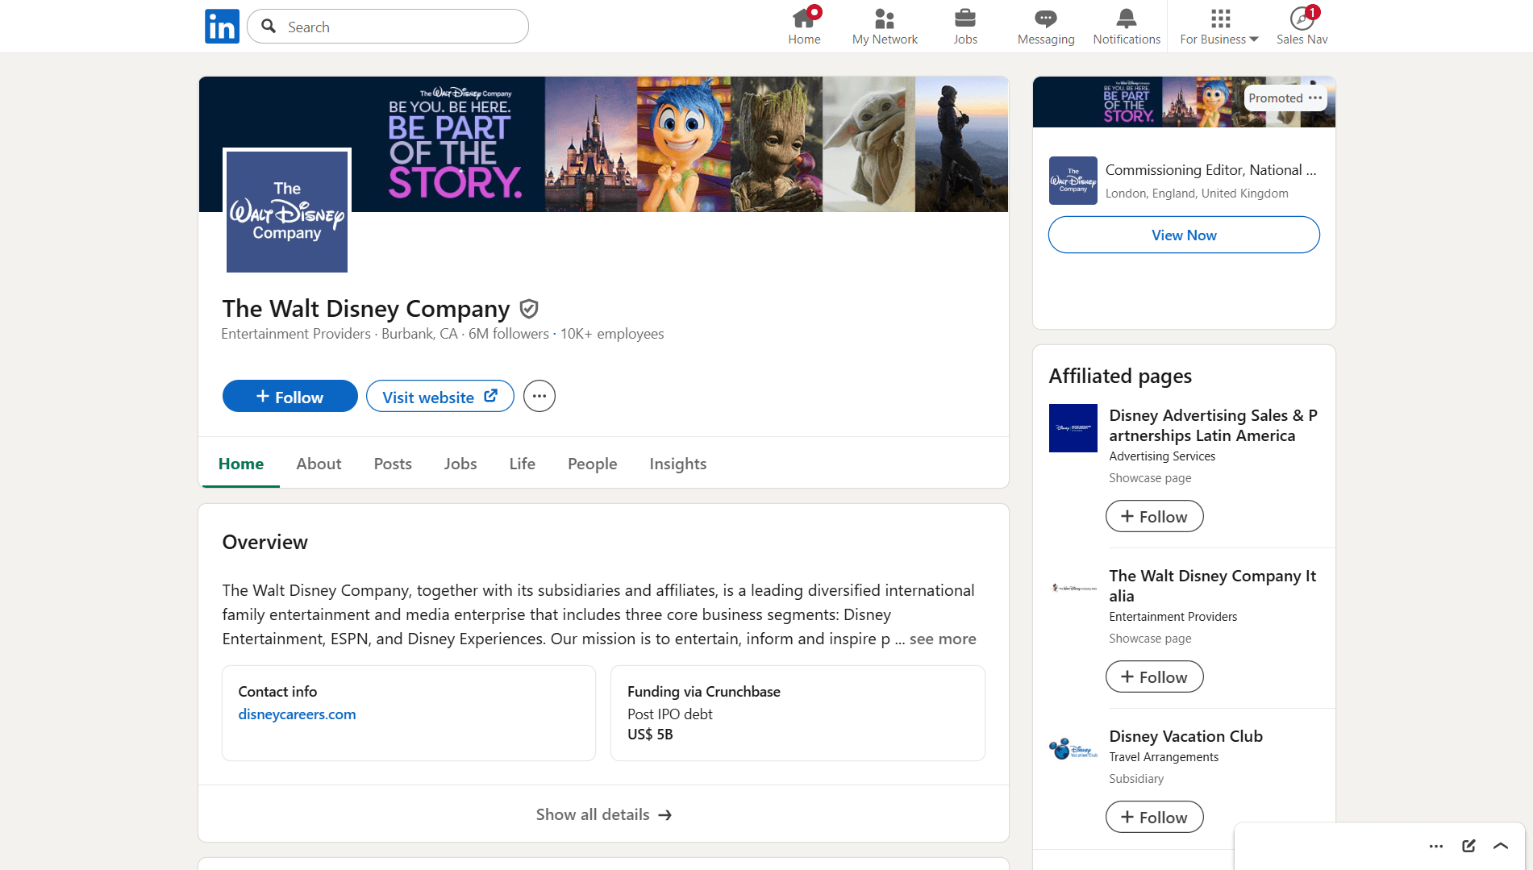1533x870 pixels.
Task: Click View Now on the promoted job
Action: [1183, 235]
